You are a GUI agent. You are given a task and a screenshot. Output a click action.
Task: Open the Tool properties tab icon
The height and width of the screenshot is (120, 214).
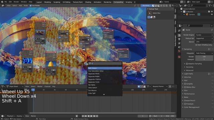click(179, 31)
